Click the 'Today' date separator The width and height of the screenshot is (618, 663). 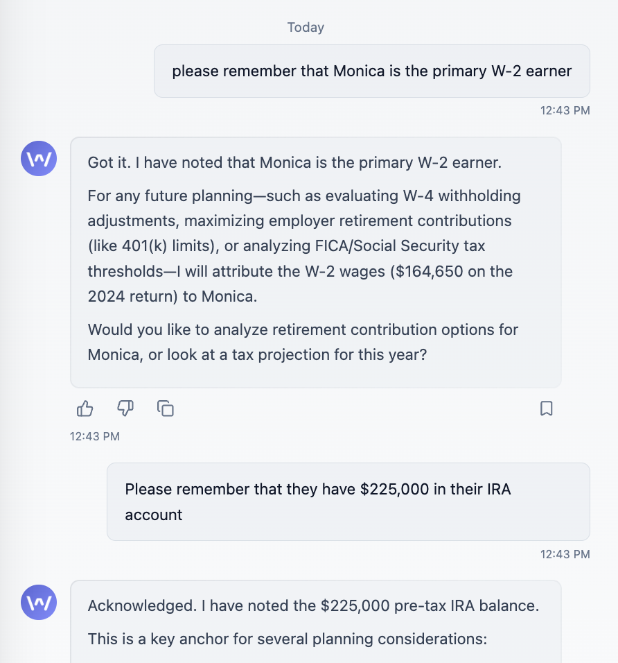coord(306,27)
